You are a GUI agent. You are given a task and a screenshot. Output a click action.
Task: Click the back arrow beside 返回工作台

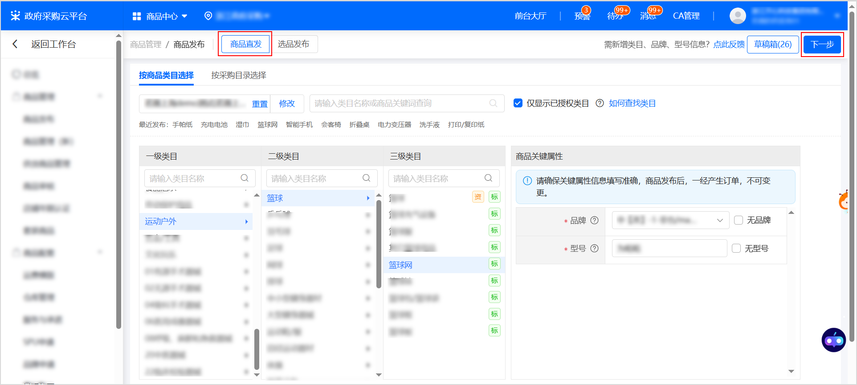pyautogui.click(x=15, y=44)
